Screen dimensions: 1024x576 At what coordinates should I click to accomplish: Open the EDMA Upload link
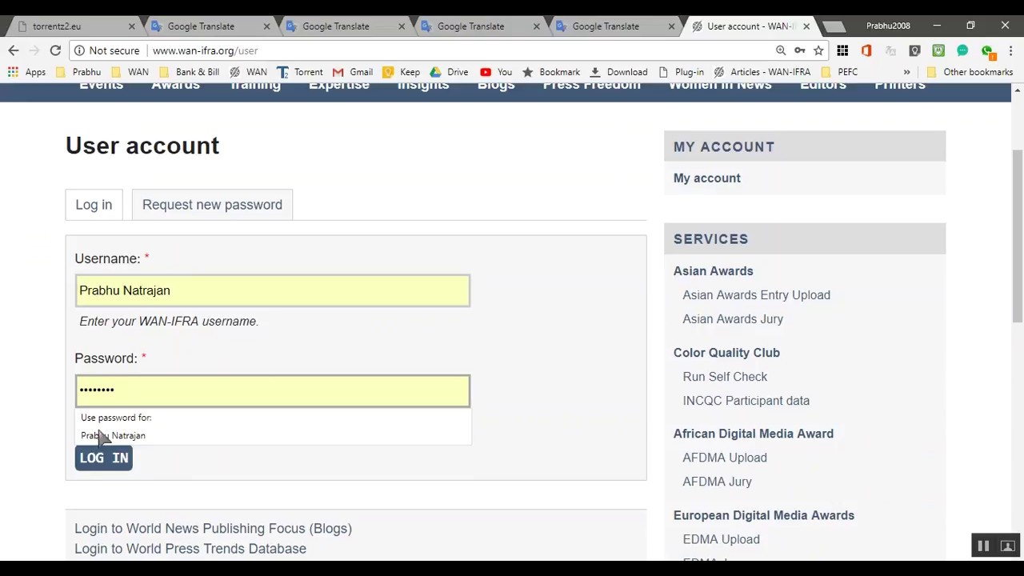click(x=722, y=539)
